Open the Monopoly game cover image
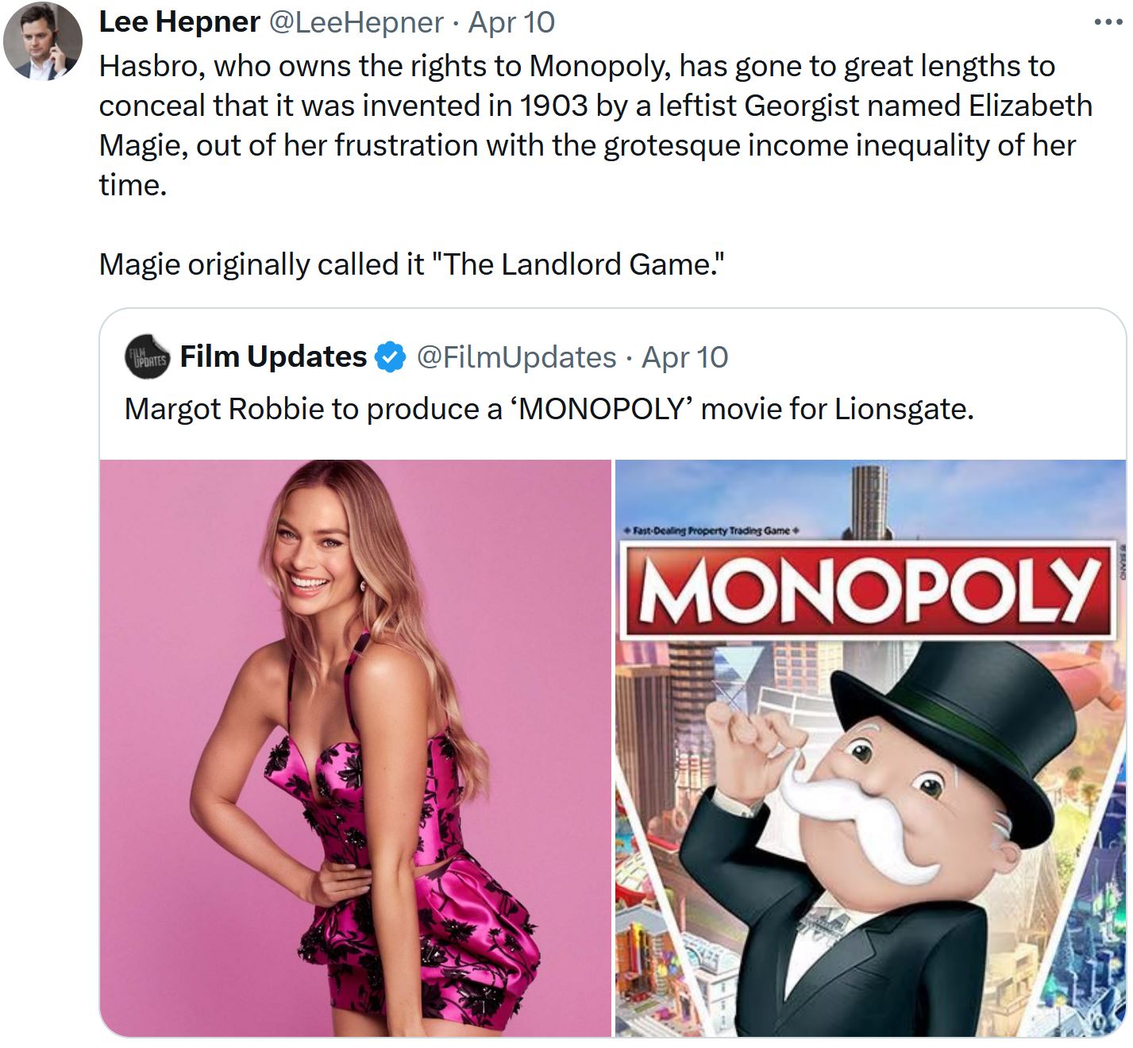Screen dimensions: 1133x1048 [x=871, y=748]
